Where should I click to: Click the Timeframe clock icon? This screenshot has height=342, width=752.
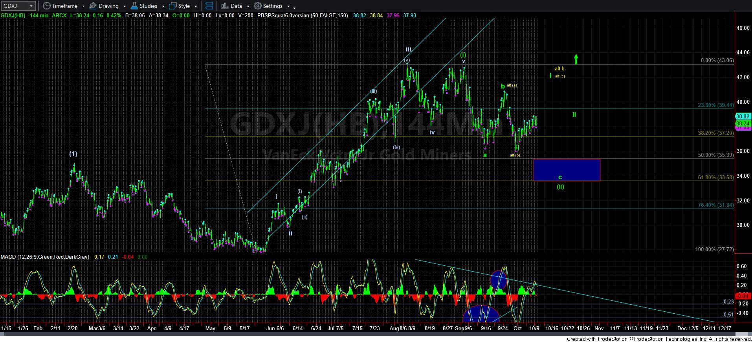[47, 6]
